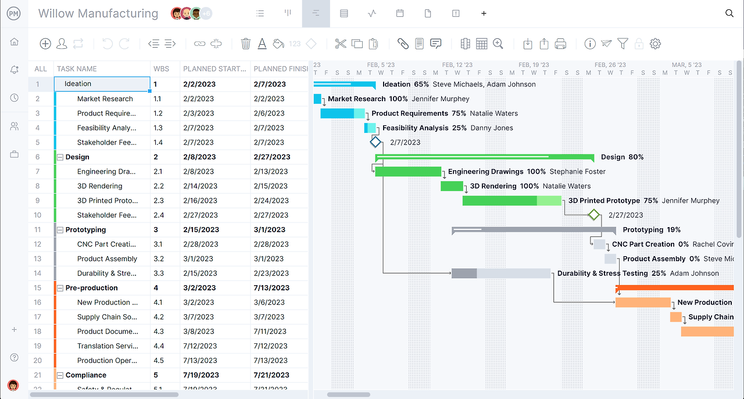
Task: Open briefcase portfolio icon in sidebar
Action: pos(14,154)
